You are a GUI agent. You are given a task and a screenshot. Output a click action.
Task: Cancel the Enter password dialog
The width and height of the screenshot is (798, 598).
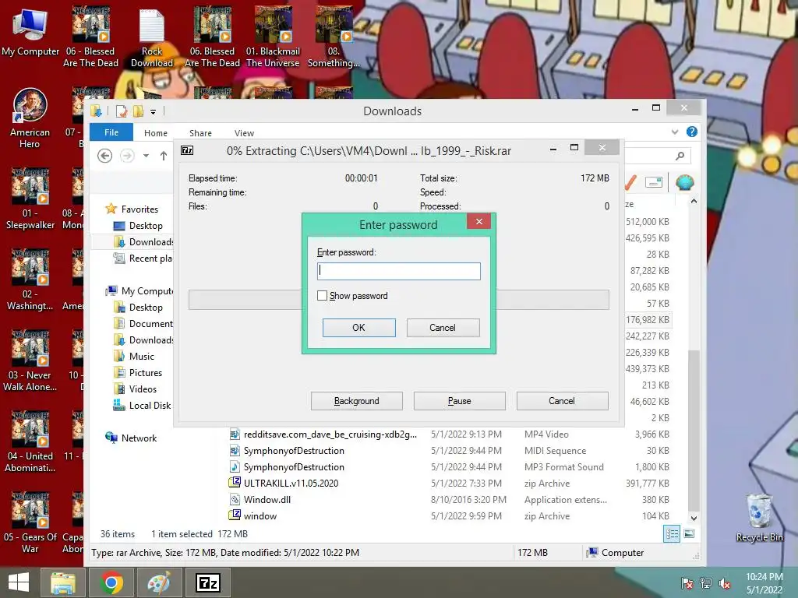(443, 328)
